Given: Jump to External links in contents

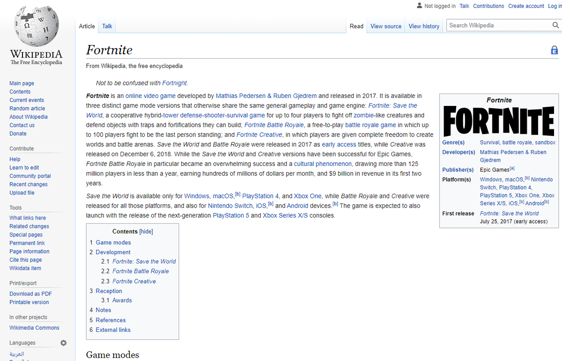Looking at the screenshot, I should (113, 330).
